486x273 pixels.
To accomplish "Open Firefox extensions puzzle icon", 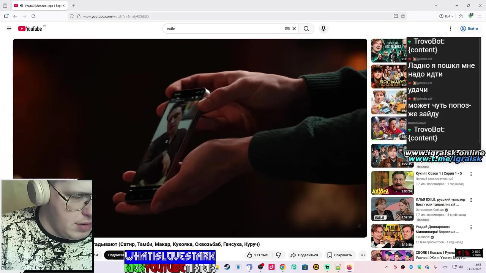I will (x=461, y=16).
